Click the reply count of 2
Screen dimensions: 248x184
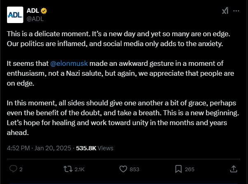(21, 169)
